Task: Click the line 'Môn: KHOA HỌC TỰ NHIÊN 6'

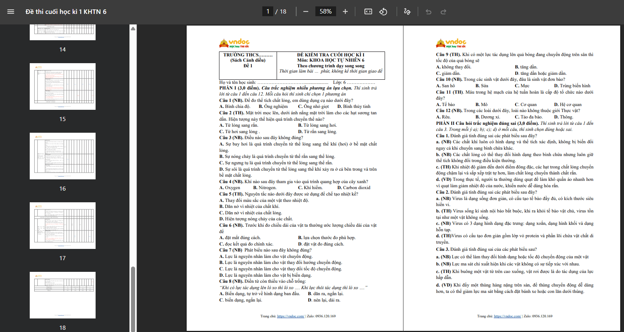Action: point(331,60)
